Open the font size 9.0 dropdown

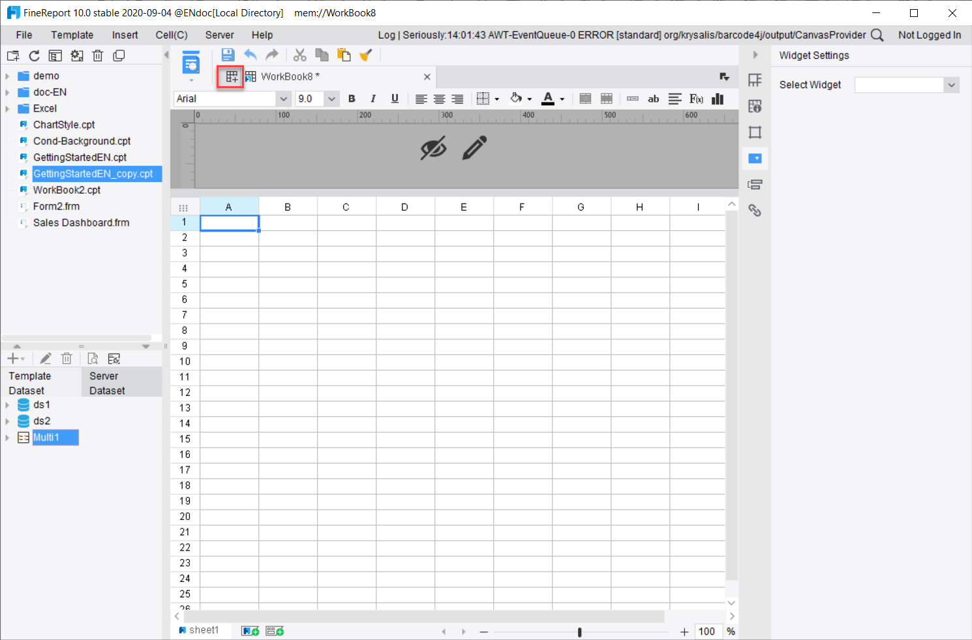pos(331,99)
